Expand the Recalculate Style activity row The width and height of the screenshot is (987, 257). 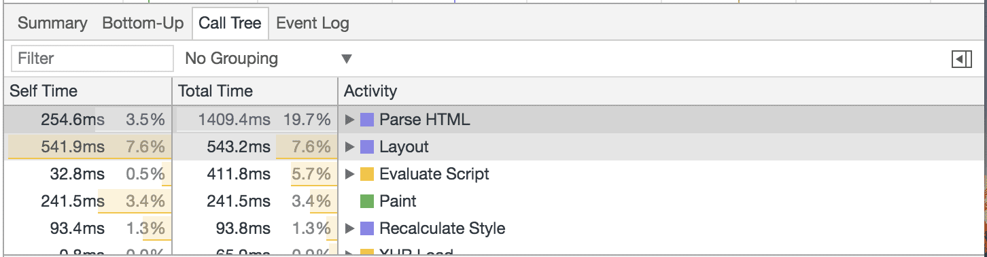[x=350, y=228]
